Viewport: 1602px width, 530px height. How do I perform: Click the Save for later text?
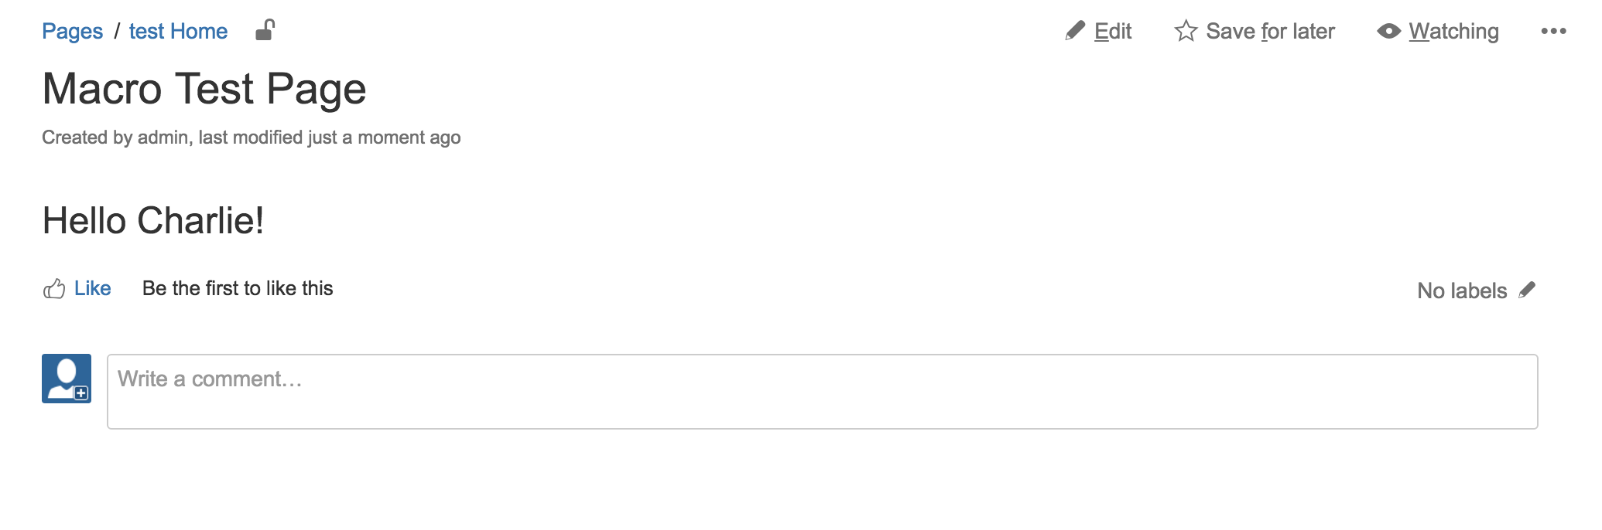[x=1270, y=31]
